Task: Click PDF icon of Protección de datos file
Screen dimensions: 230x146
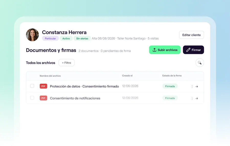Action: 43,86
